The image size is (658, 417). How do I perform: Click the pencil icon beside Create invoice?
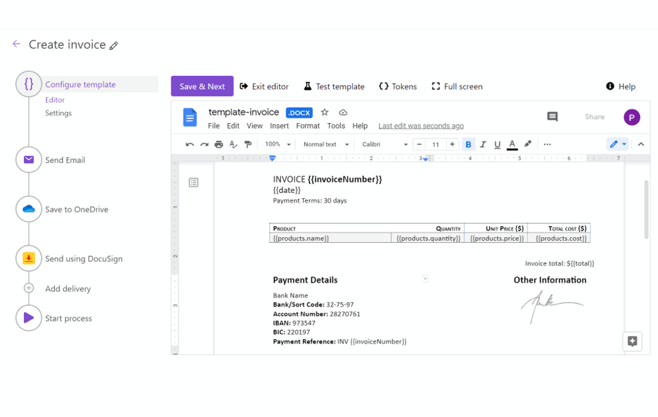114,46
